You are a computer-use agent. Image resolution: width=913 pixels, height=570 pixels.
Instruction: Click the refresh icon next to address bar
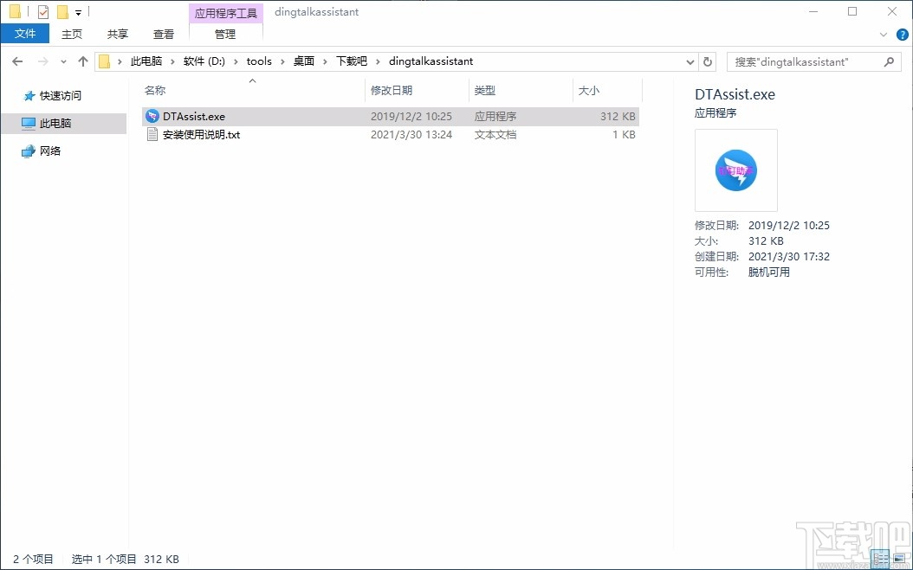coord(707,61)
